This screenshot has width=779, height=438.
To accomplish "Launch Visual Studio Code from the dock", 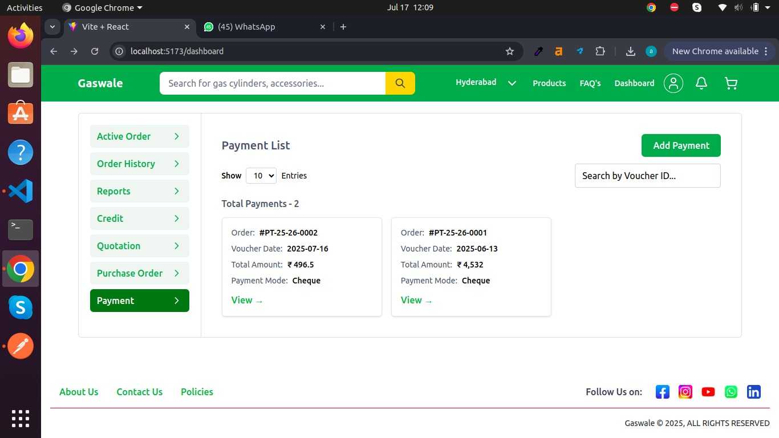I will point(21,191).
